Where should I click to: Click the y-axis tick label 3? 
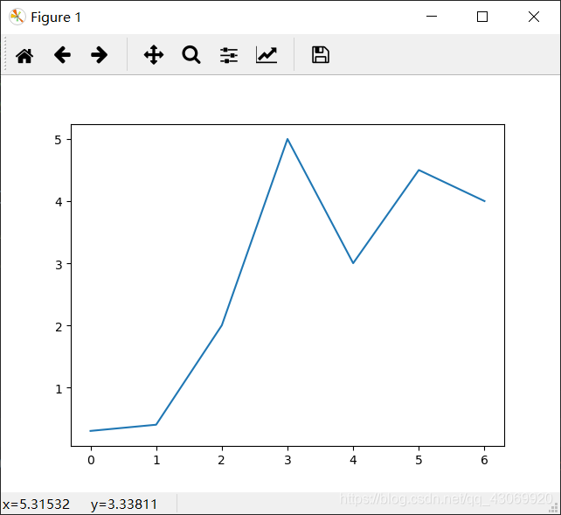[x=59, y=264]
